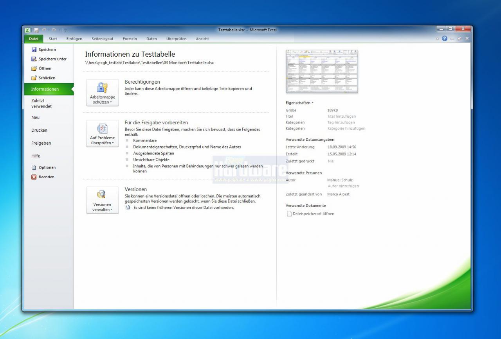Screen dimensions: 501x339
Task: Click the padlock and key icon
Action: tap(102, 88)
